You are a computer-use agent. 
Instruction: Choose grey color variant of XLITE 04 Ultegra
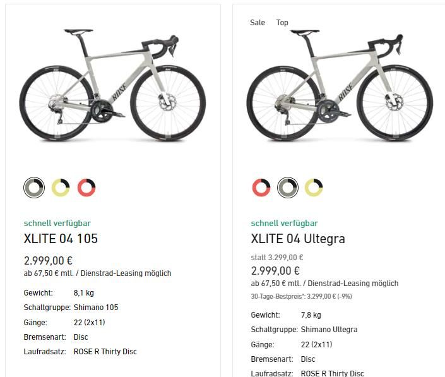click(288, 188)
